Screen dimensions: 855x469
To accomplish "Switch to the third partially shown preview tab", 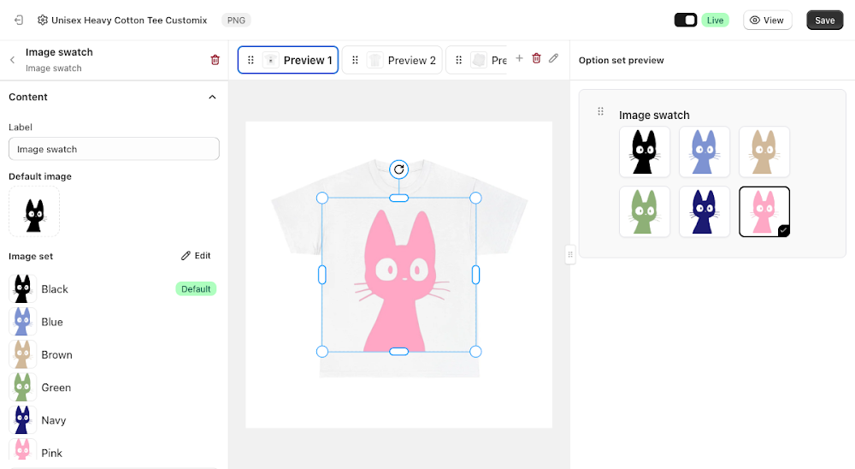I will [476, 60].
